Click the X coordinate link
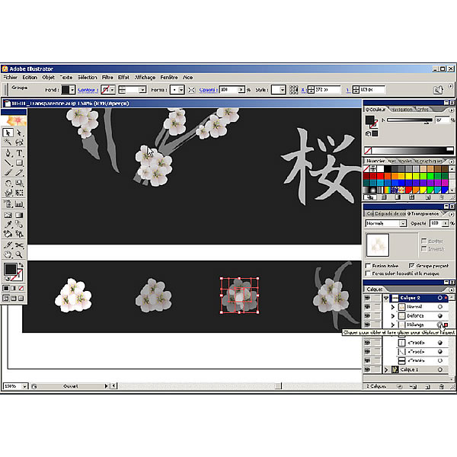Viewport: 457px width, 457px height. coord(303,90)
